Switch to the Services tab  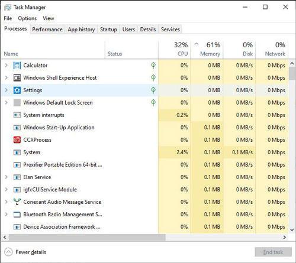click(170, 30)
